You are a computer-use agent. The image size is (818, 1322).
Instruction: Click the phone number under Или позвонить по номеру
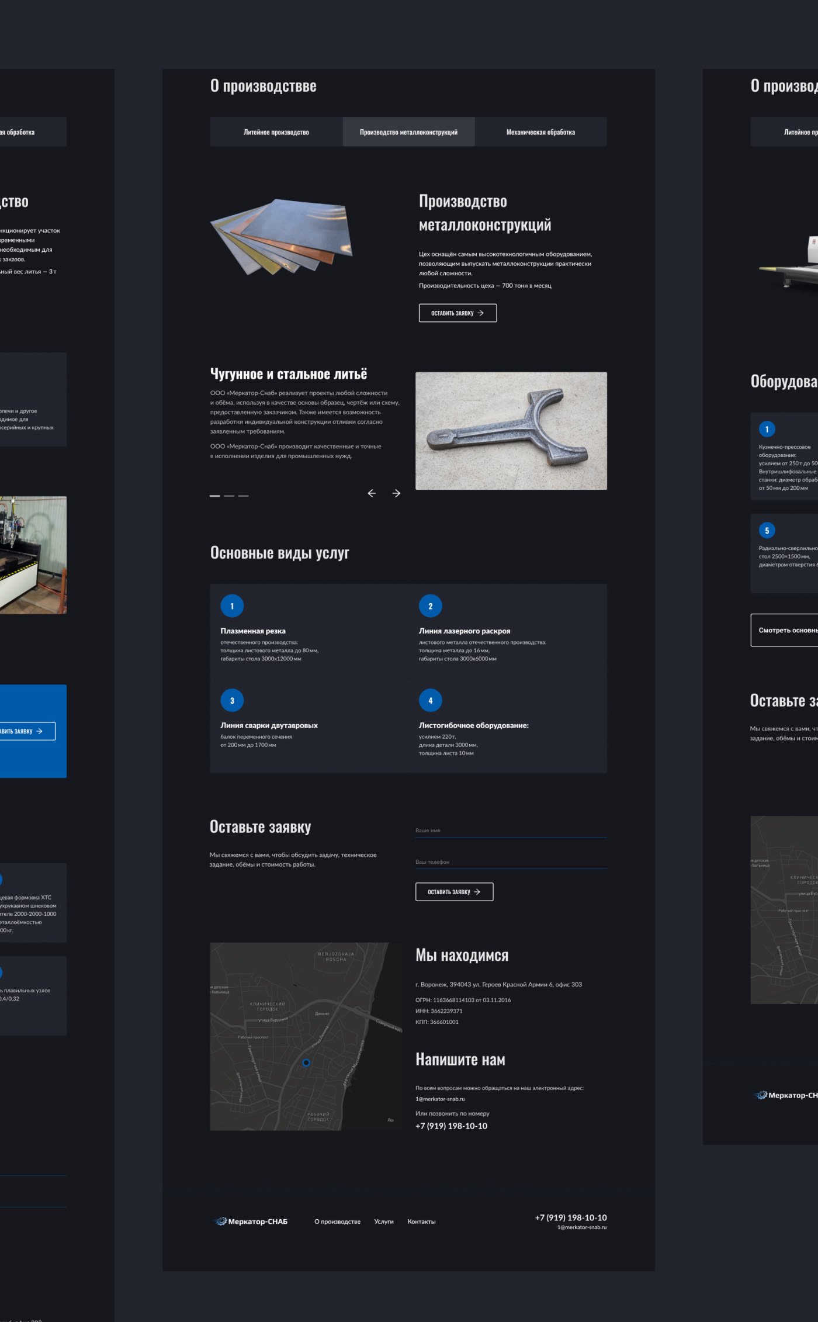451,1126
